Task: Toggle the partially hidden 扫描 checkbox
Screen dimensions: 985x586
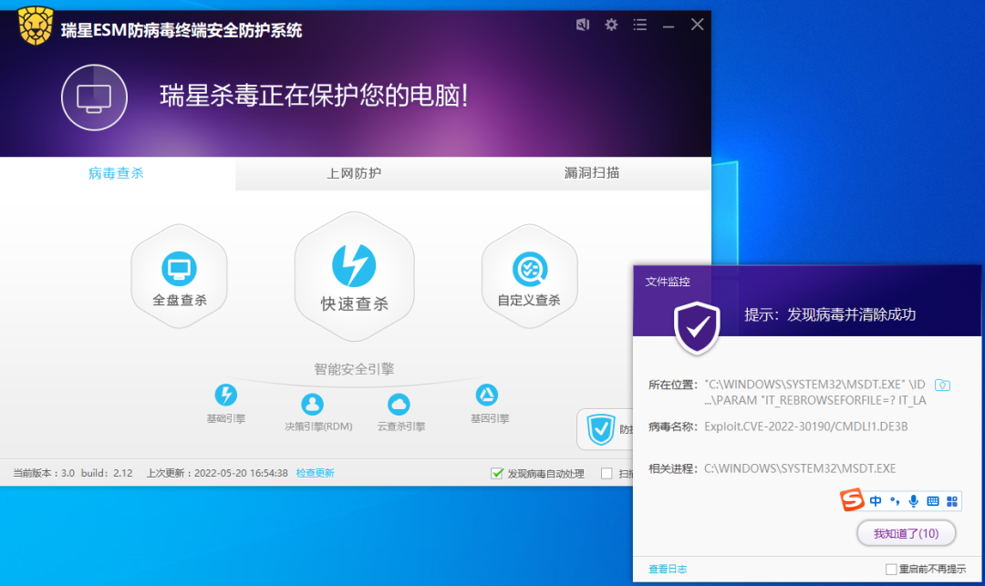Action: pyautogui.click(x=607, y=473)
